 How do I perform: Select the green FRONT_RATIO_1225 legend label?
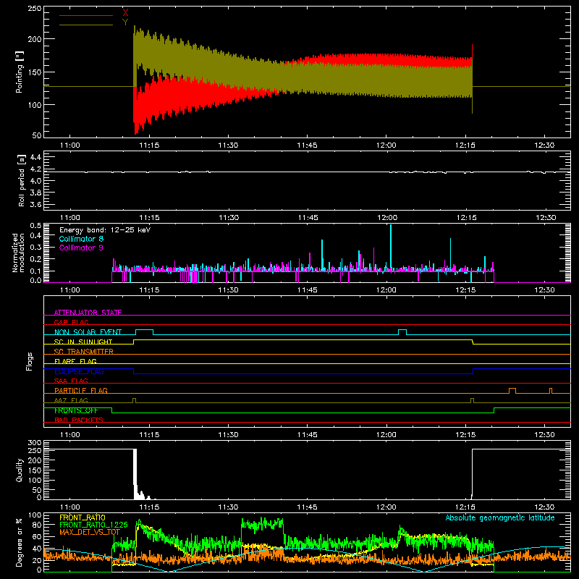tap(93, 525)
